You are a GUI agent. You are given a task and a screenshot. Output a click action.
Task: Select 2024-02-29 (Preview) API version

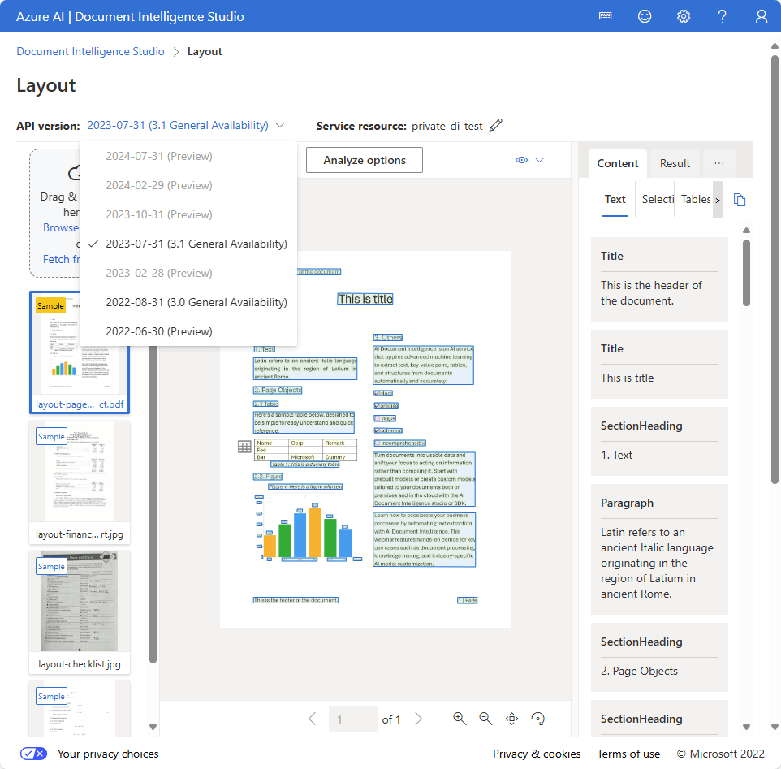coord(188,185)
